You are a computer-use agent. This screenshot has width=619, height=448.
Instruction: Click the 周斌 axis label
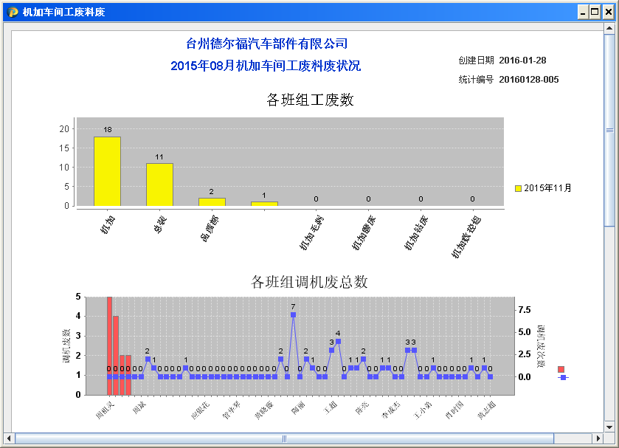(x=139, y=407)
